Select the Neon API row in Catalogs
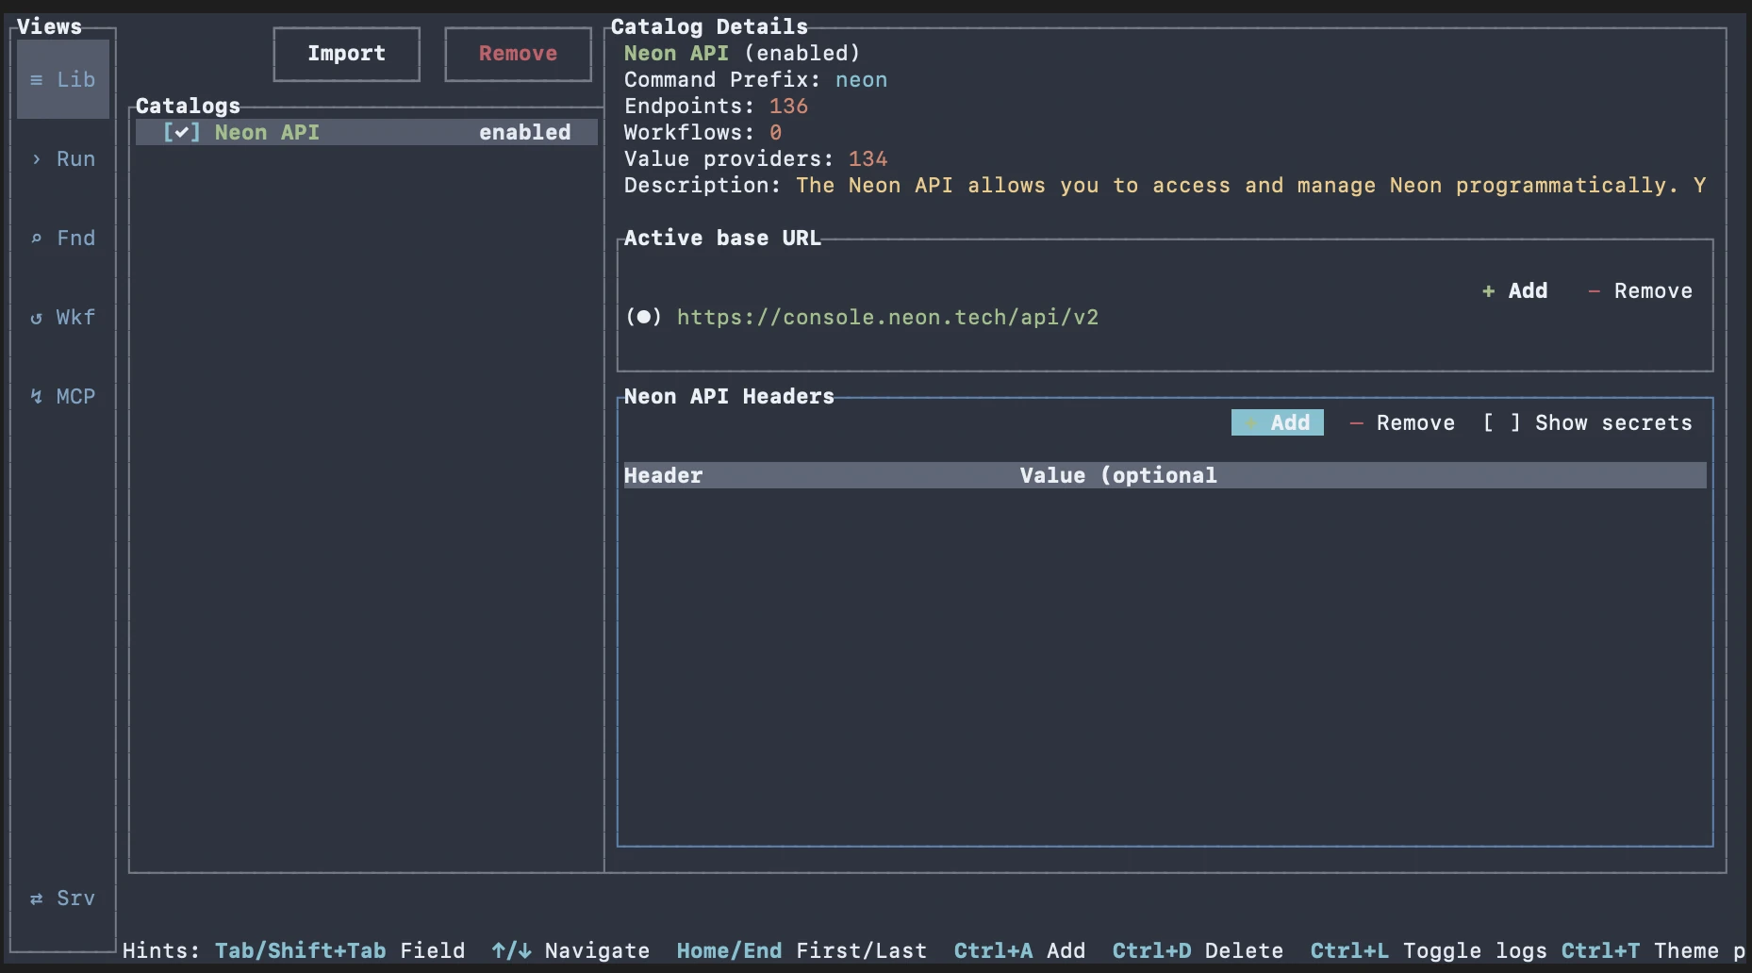This screenshot has width=1752, height=973. coord(365,132)
